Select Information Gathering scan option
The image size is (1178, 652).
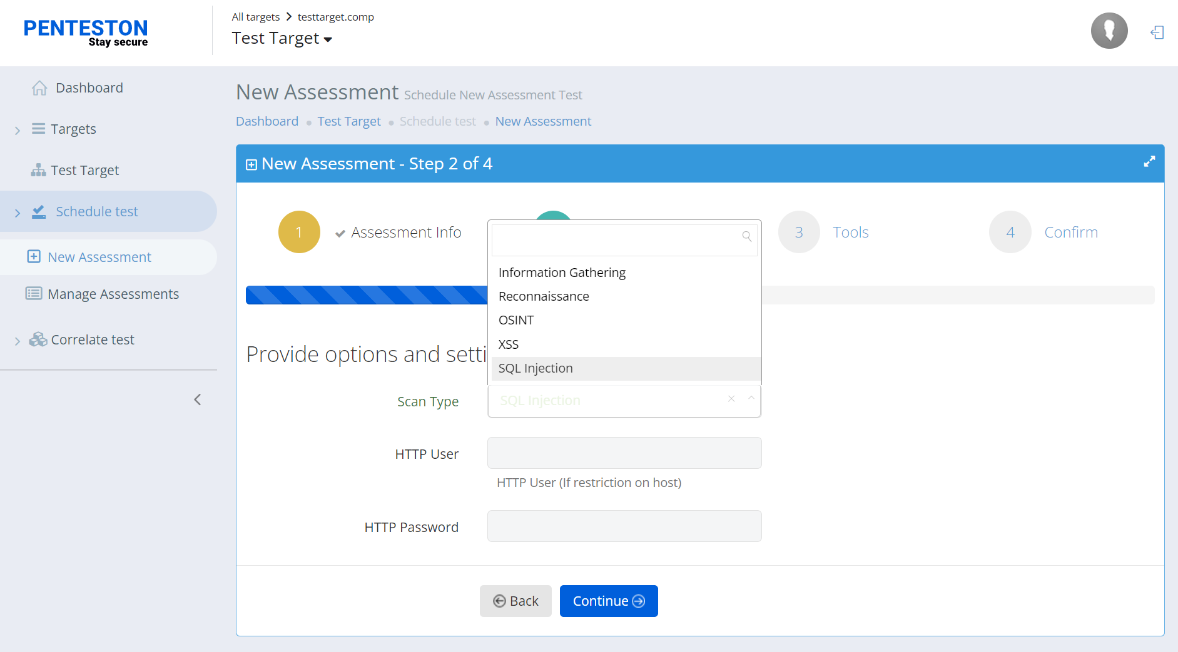coord(561,273)
